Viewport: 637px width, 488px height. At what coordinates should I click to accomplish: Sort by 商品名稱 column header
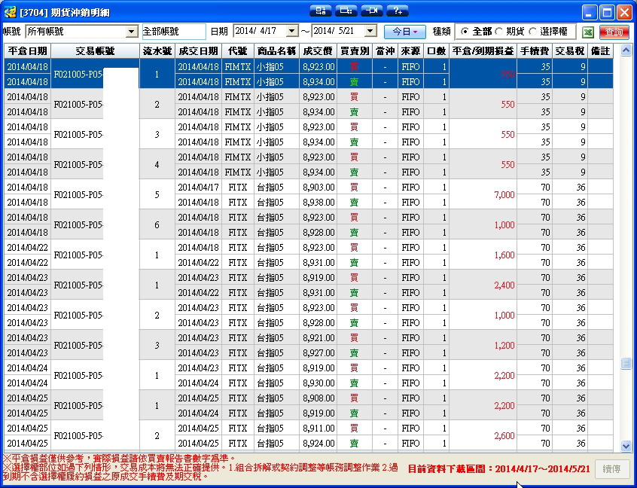pos(276,51)
